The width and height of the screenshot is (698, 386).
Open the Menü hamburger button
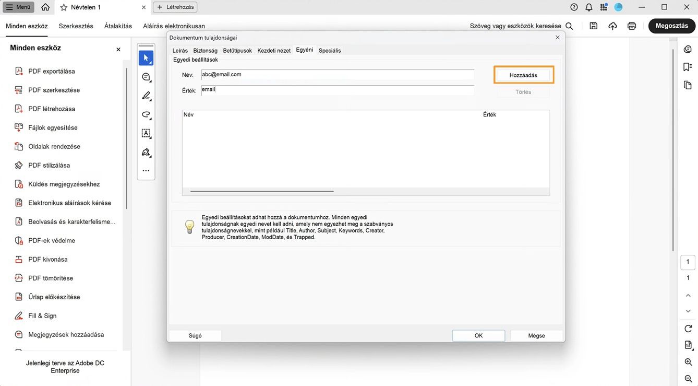pyautogui.click(x=19, y=7)
